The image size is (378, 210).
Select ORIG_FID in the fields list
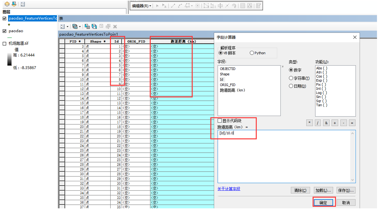tap(228, 85)
